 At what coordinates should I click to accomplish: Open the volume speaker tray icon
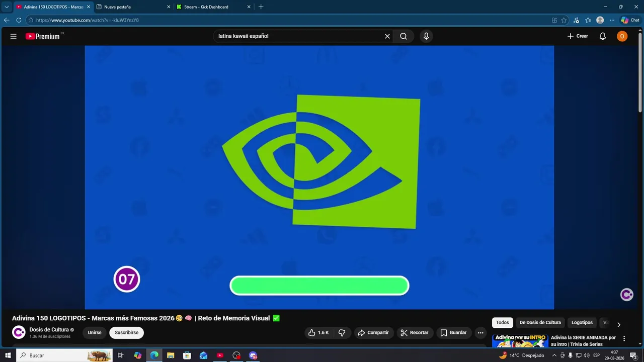(x=587, y=355)
